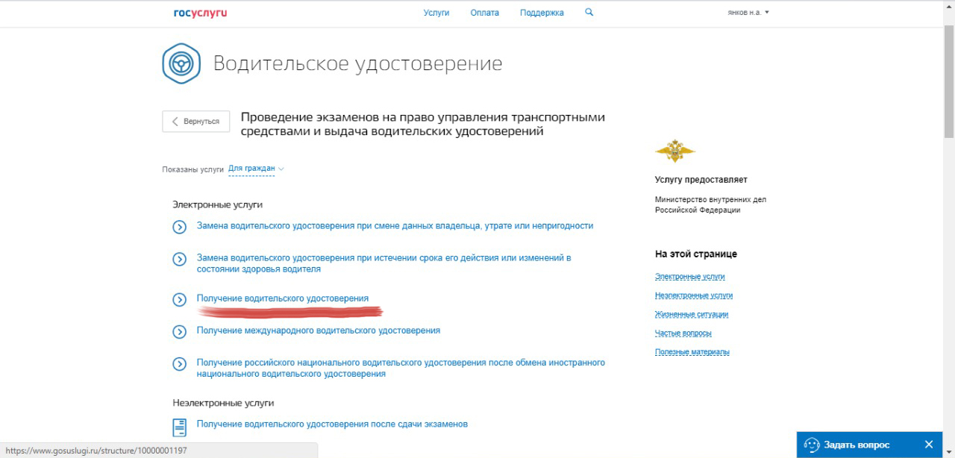Click the Ministry of Internal Affairs emblem

tap(674, 151)
